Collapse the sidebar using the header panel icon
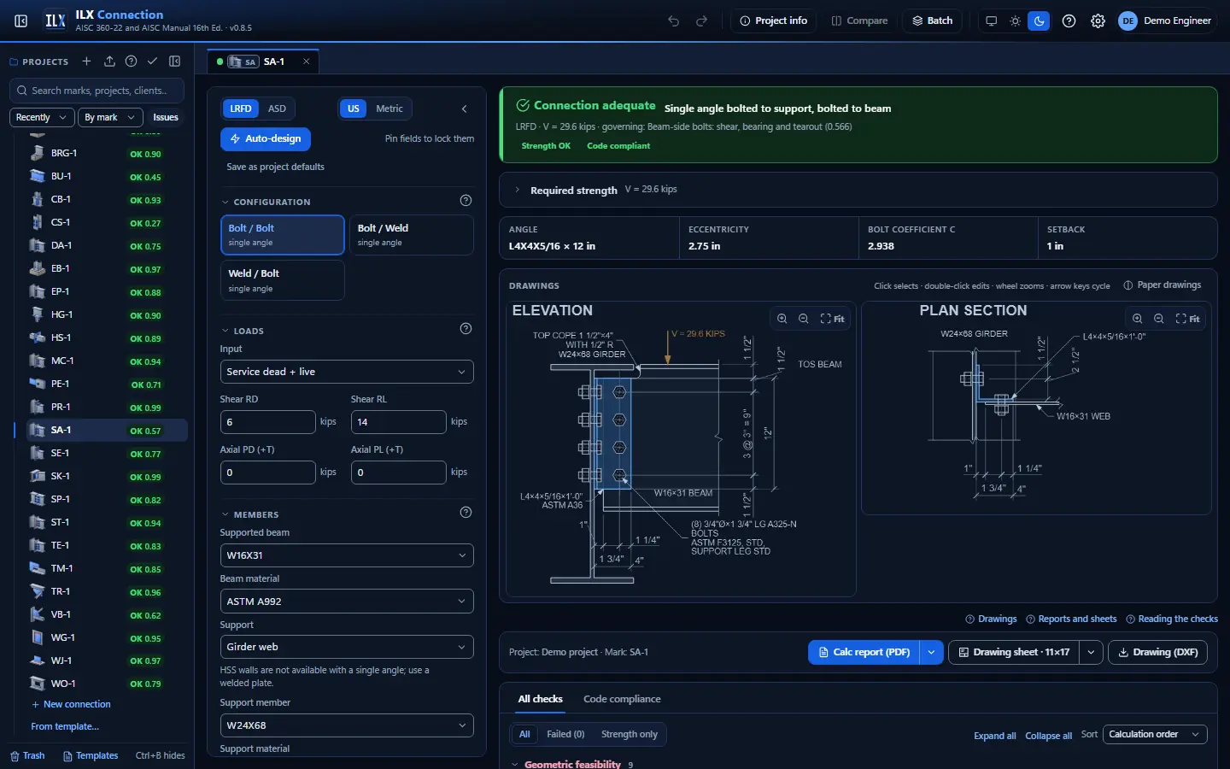The image size is (1230, 769). pos(21,21)
